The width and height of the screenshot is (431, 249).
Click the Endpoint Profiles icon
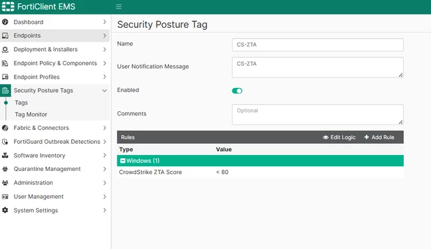coord(5,77)
